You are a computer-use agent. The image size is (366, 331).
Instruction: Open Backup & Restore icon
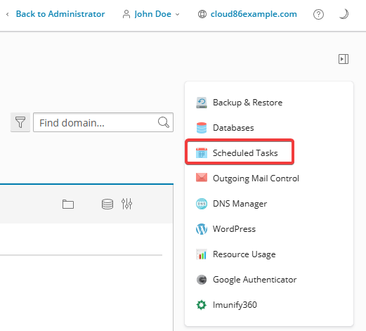pos(202,103)
